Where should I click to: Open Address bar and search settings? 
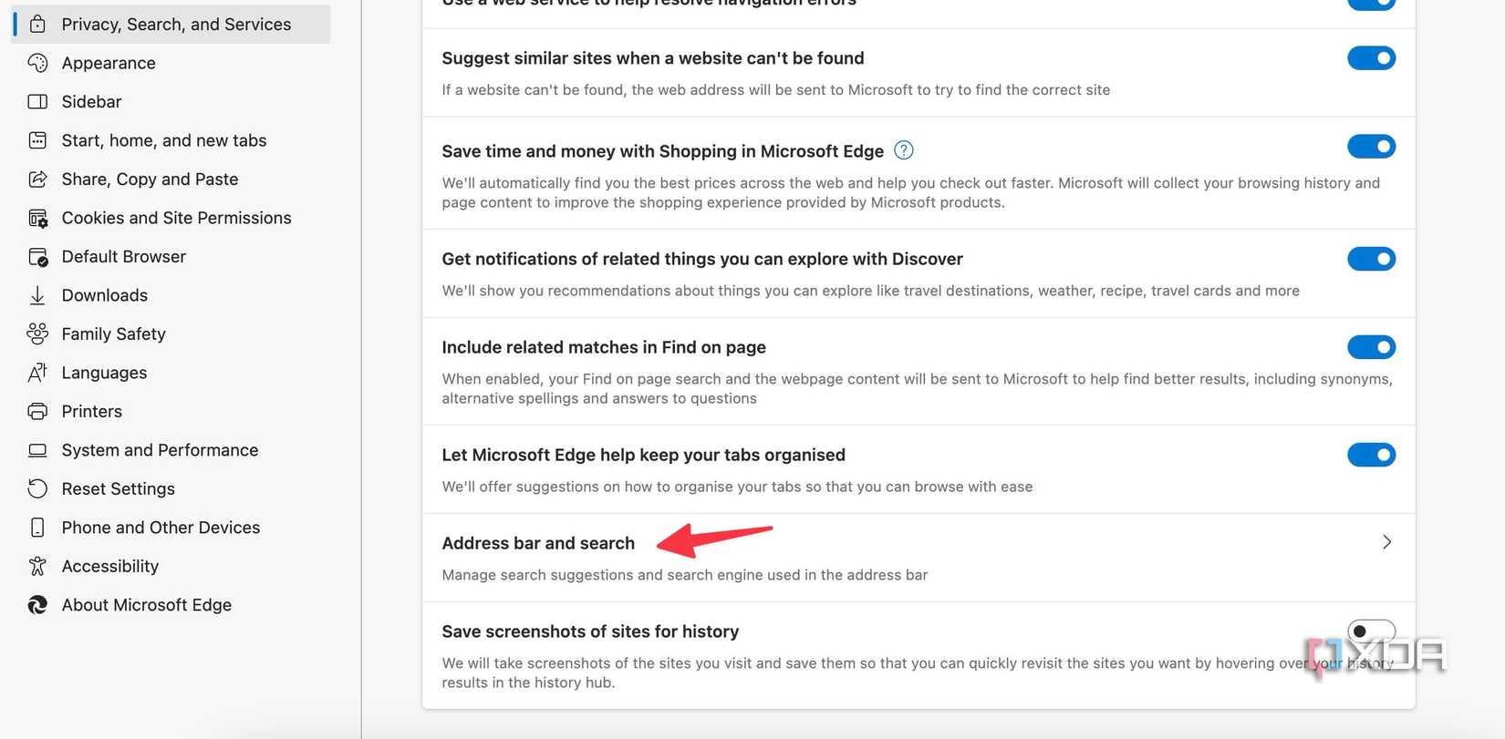pyautogui.click(x=538, y=543)
